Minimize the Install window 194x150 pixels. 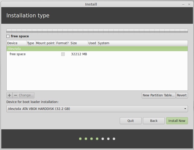[183, 5]
